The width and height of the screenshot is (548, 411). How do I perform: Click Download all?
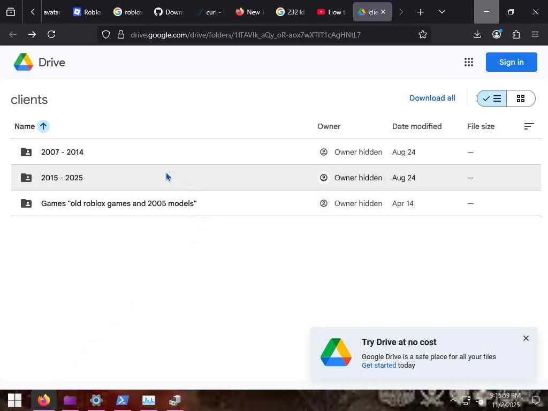(432, 98)
